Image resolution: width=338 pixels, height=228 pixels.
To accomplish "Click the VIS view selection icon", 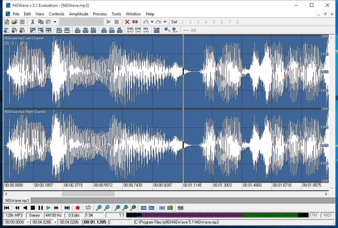I will (144, 208).
